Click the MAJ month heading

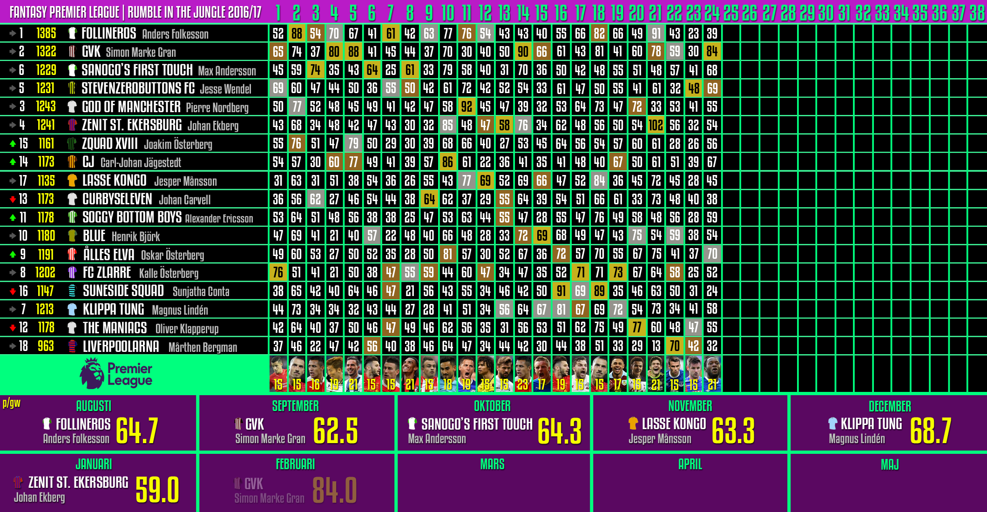pyautogui.click(x=890, y=464)
